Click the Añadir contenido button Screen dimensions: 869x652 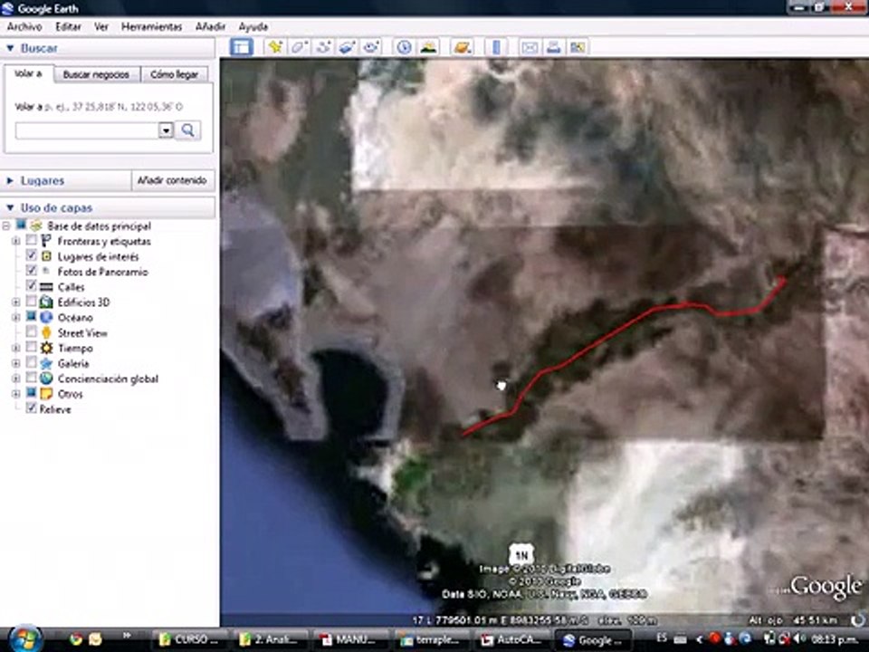click(172, 181)
